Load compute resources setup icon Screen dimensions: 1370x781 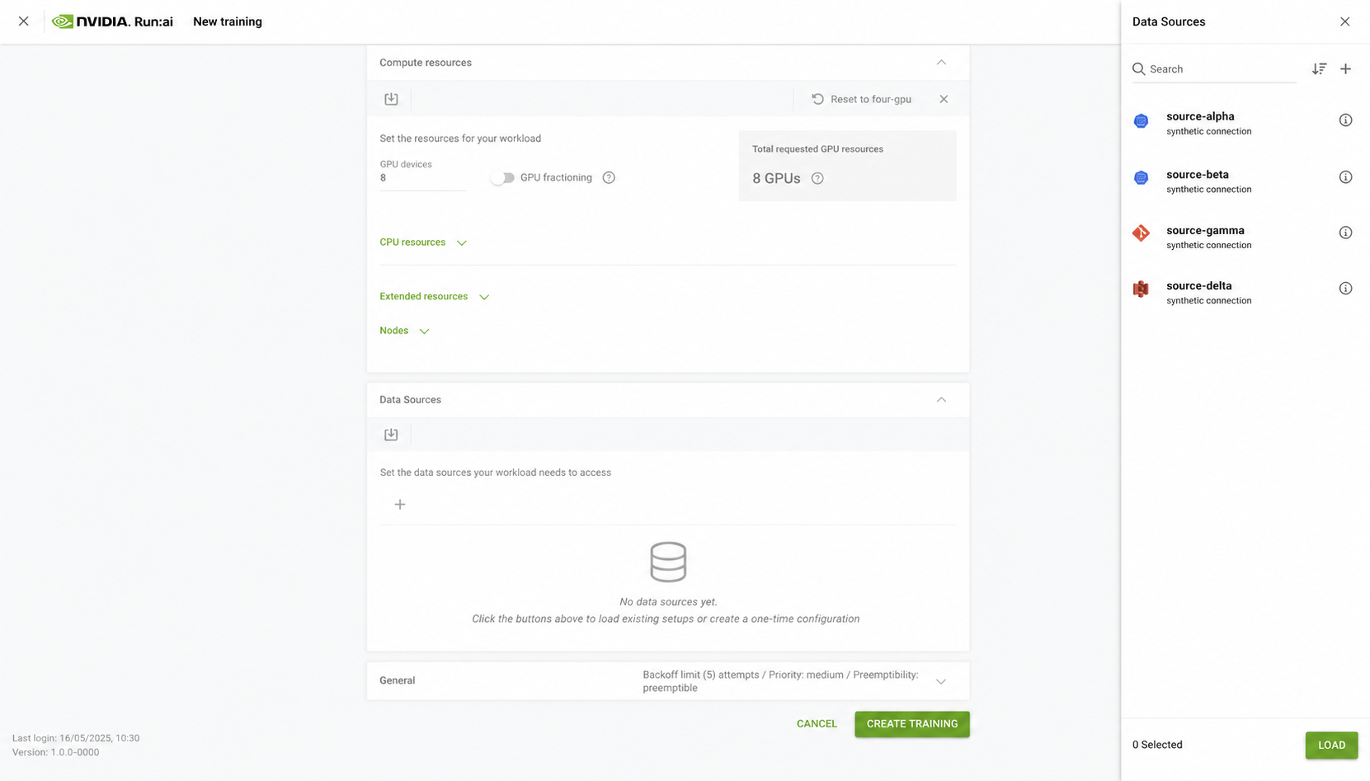(391, 99)
